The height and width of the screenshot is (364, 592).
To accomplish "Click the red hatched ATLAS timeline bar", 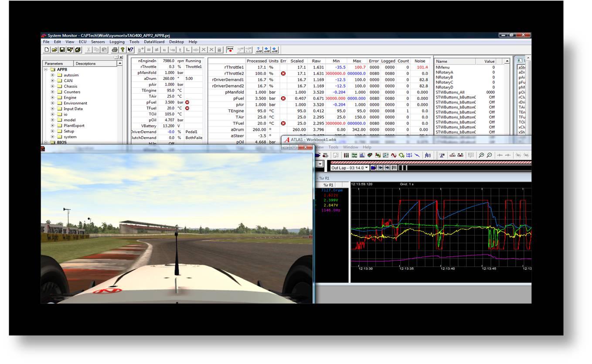I will click(x=431, y=163).
